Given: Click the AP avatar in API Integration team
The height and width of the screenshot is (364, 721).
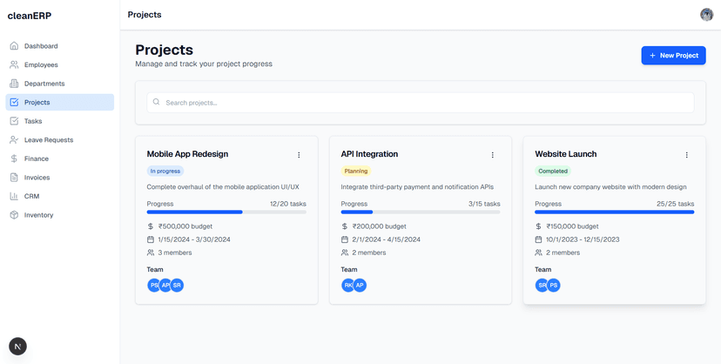Looking at the screenshot, I should click(x=360, y=286).
